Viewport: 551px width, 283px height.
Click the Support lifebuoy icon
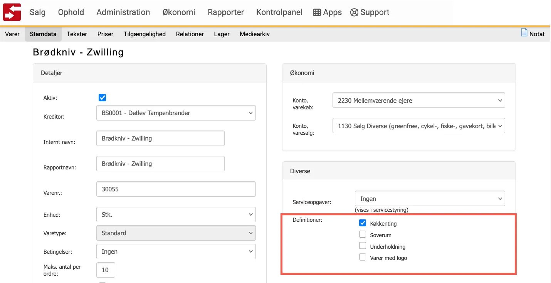pos(354,12)
